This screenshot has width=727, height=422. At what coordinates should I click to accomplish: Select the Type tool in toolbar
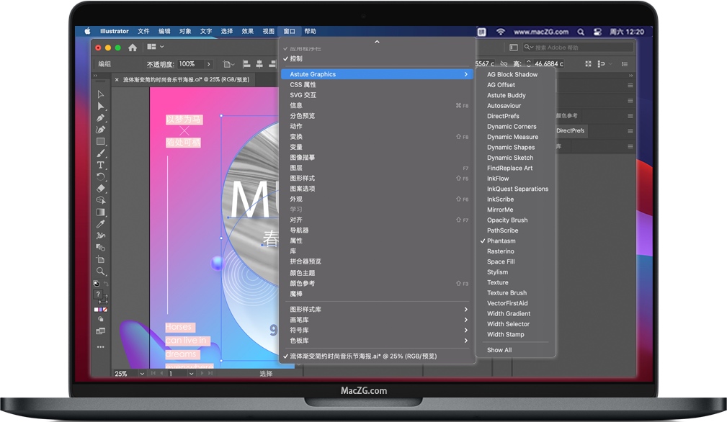pyautogui.click(x=101, y=165)
